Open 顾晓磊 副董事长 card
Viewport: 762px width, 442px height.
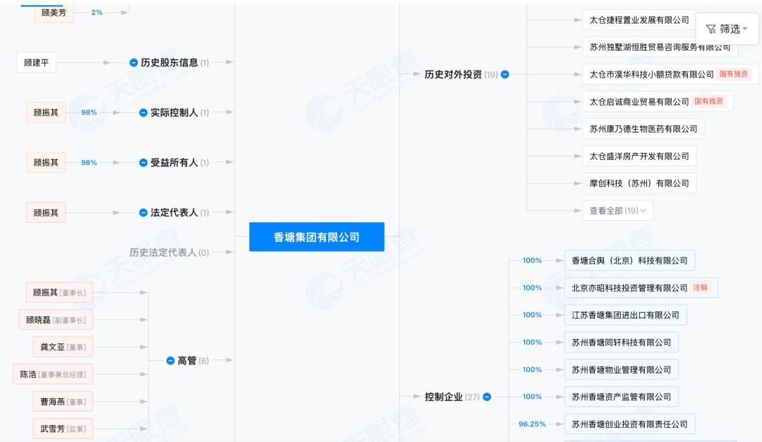tap(56, 319)
